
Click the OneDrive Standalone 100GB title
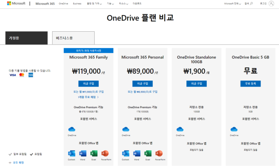point(196,59)
